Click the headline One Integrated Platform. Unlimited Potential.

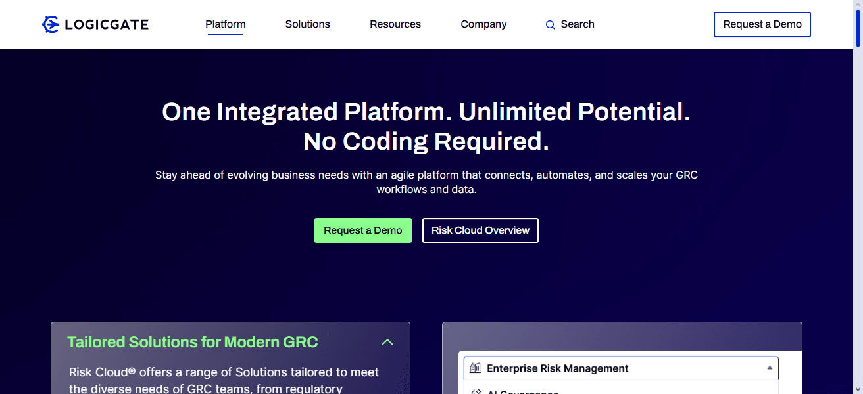tap(426, 112)
